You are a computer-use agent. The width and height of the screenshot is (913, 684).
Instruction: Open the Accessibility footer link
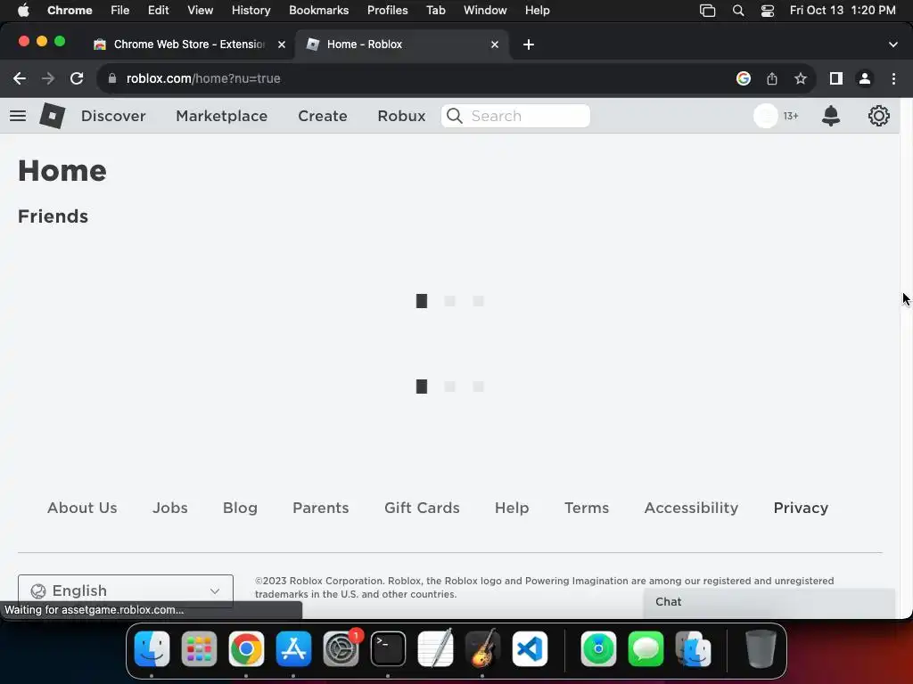[691, 508]
